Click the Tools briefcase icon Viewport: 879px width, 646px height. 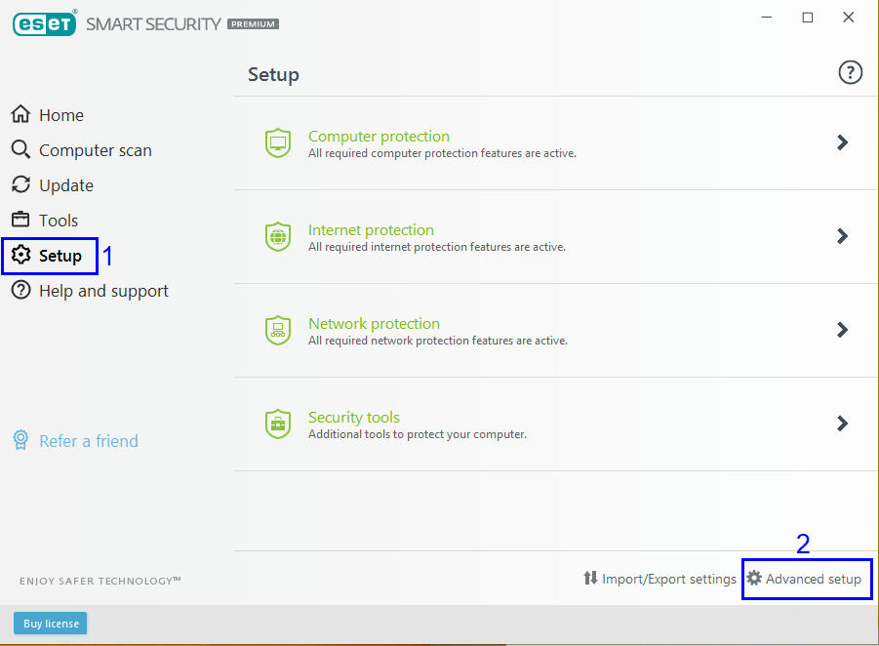coord(20,220)
